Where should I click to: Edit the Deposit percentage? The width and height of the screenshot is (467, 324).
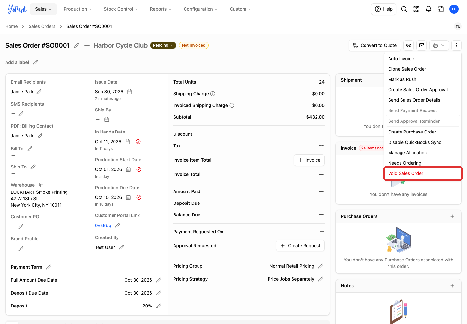[159, 306]
